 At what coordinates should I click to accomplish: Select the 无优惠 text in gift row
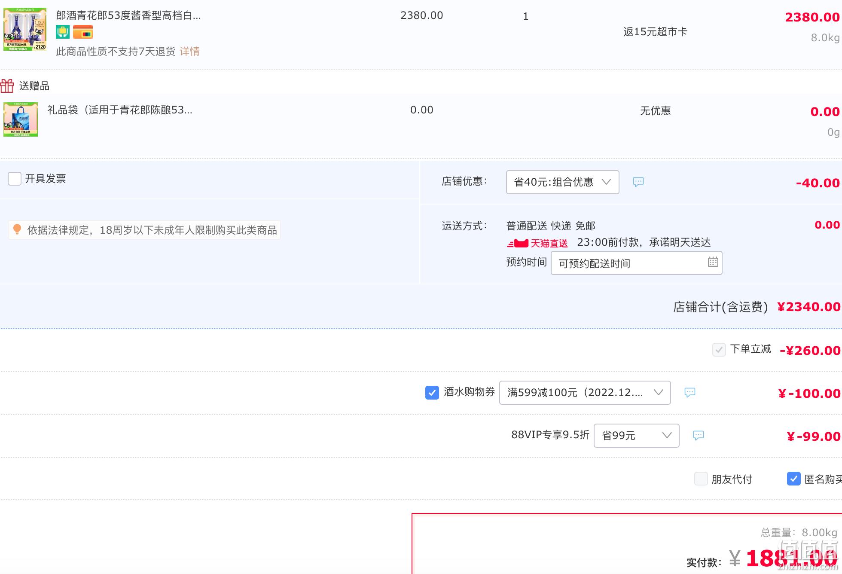pyautogui.click(x=655, y=111)
